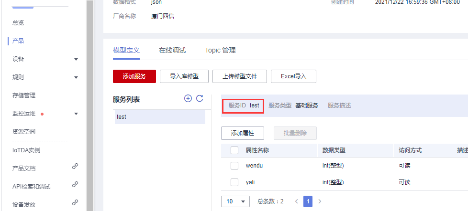Click 产品文档 sidebar link

24,169
